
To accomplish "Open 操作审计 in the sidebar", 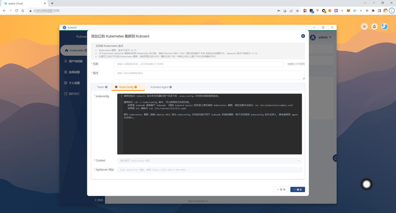I will click(x=72, y=94).
